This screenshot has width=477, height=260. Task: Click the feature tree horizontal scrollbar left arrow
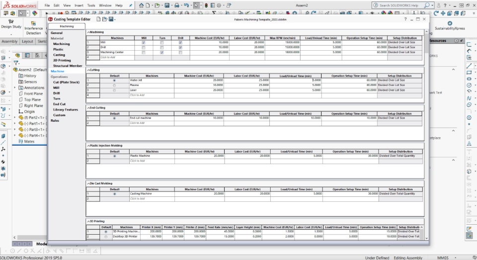[14, 237]
